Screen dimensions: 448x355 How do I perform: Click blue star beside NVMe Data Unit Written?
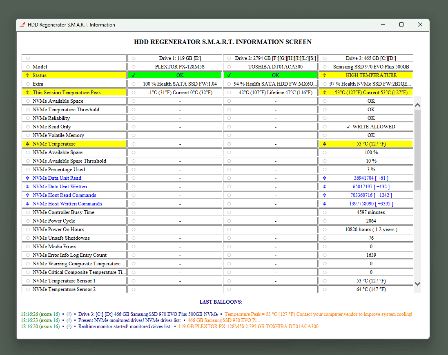click(x=28, y=187)
